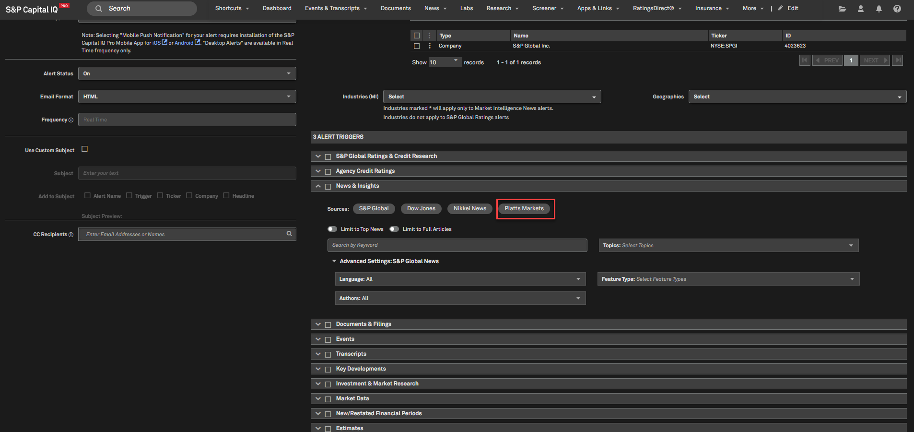
Task: Open the Events & Transcripts menu
Action: point(336,8)
